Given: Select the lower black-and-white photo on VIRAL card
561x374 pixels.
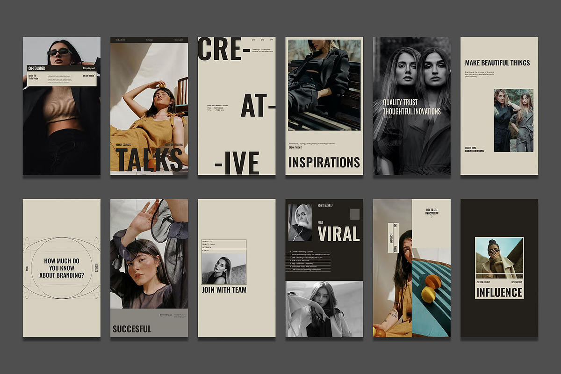Looking at the screenshot, I should (324, 309).
